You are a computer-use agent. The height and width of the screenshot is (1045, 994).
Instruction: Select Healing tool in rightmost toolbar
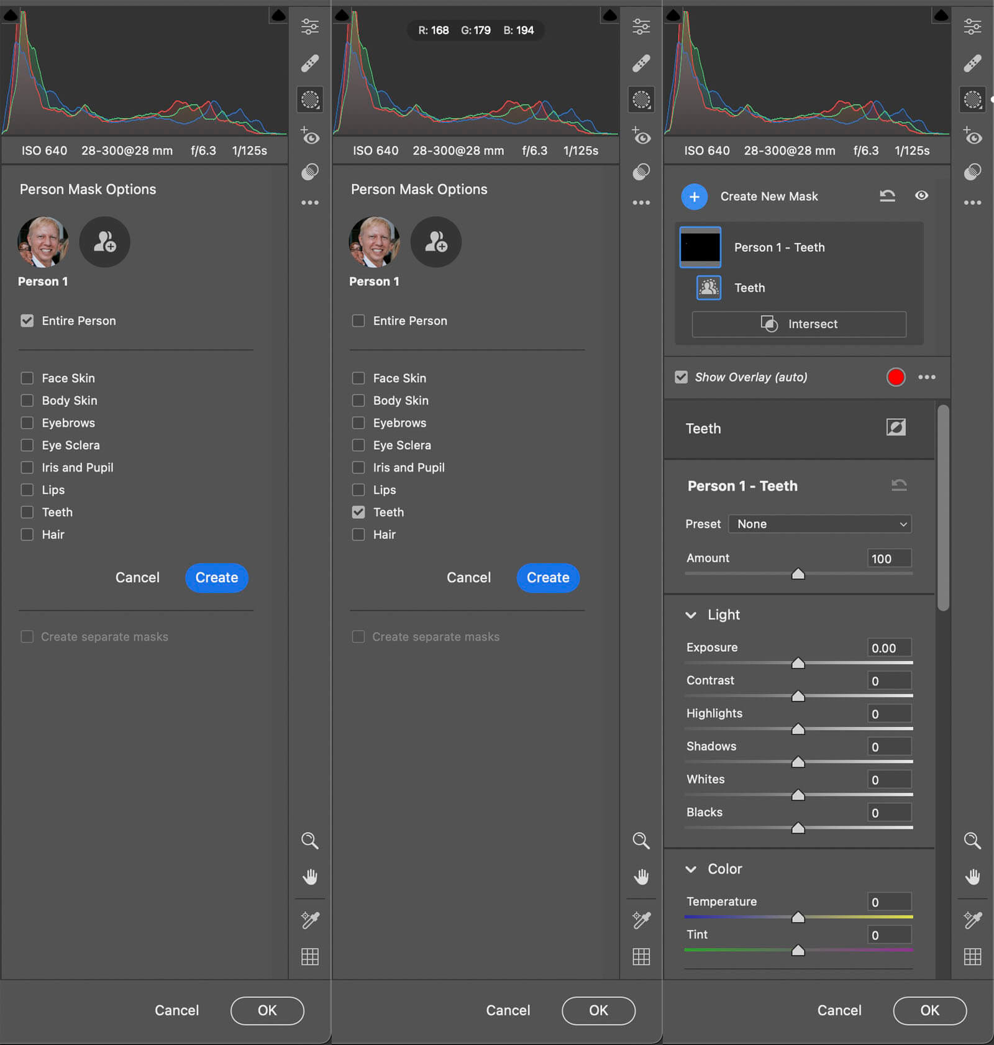pos(972,63)
